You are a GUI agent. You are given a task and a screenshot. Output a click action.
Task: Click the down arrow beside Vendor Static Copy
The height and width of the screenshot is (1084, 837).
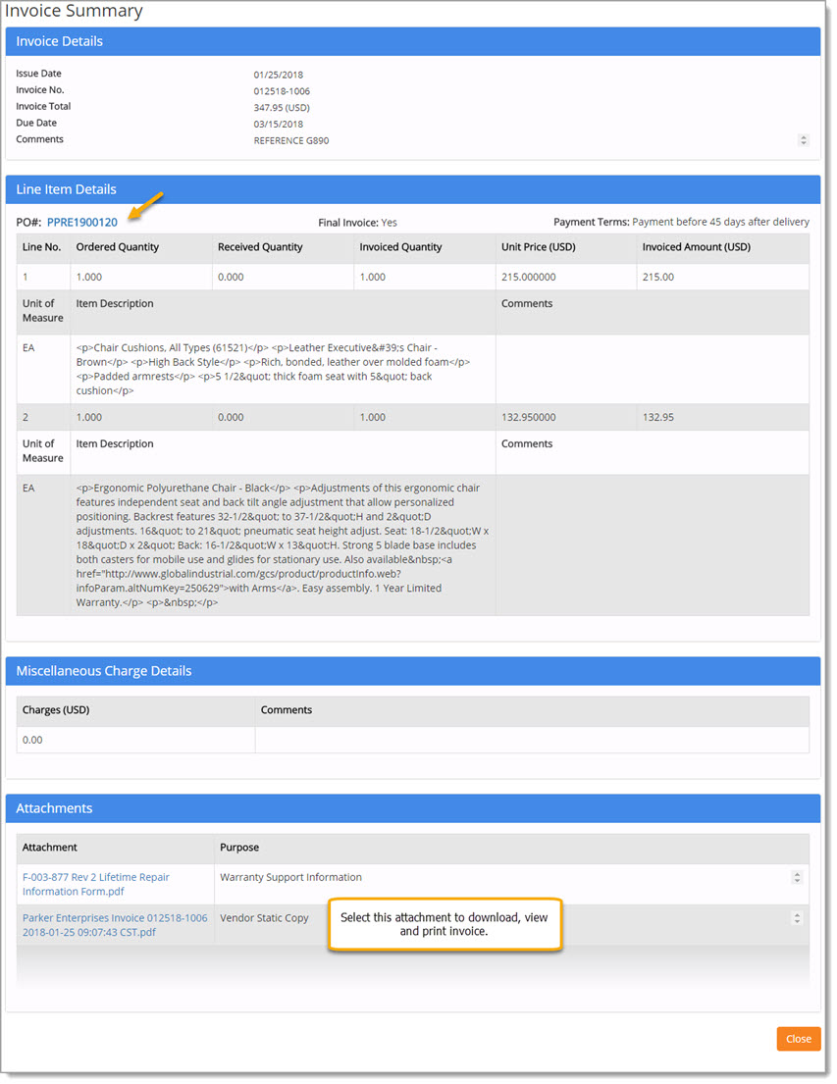click(x=799, y=920)
